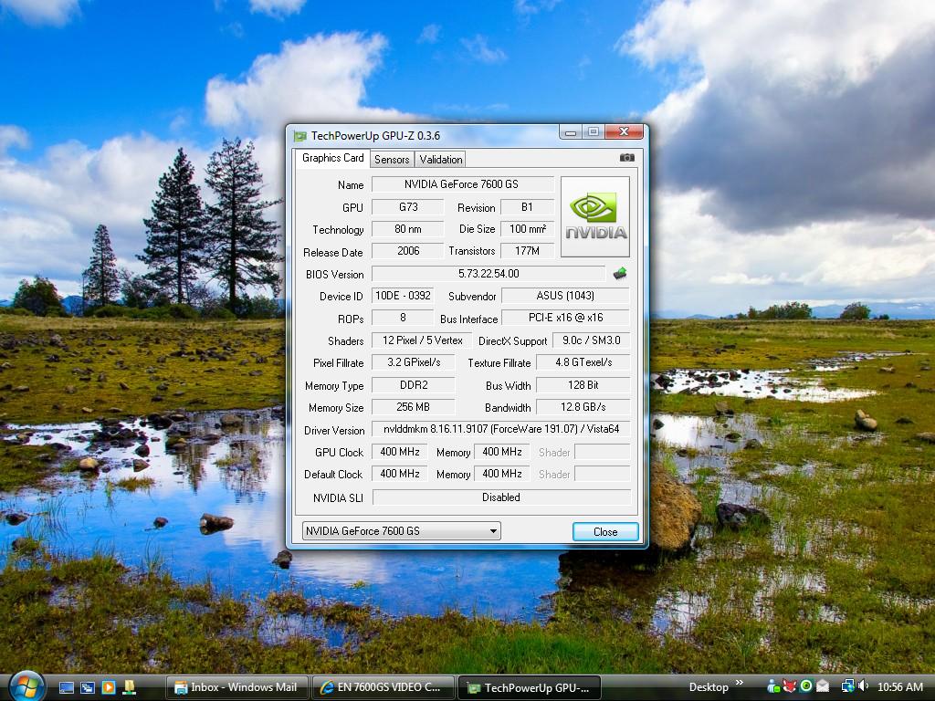935x701 pixels.
Task: Click the red fox tray icon
Action: point(790,686)
